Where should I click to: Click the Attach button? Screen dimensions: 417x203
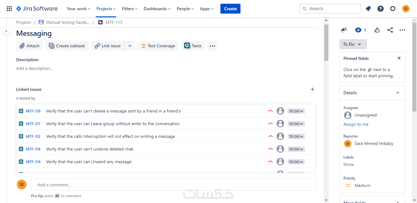29,46
